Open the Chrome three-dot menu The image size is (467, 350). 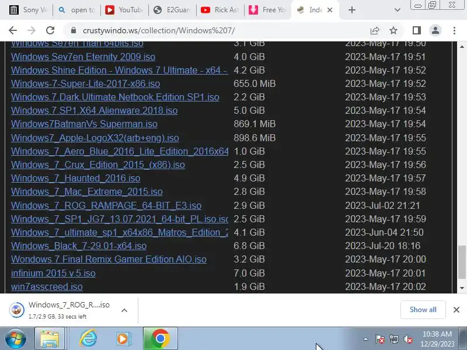[454, 30]
